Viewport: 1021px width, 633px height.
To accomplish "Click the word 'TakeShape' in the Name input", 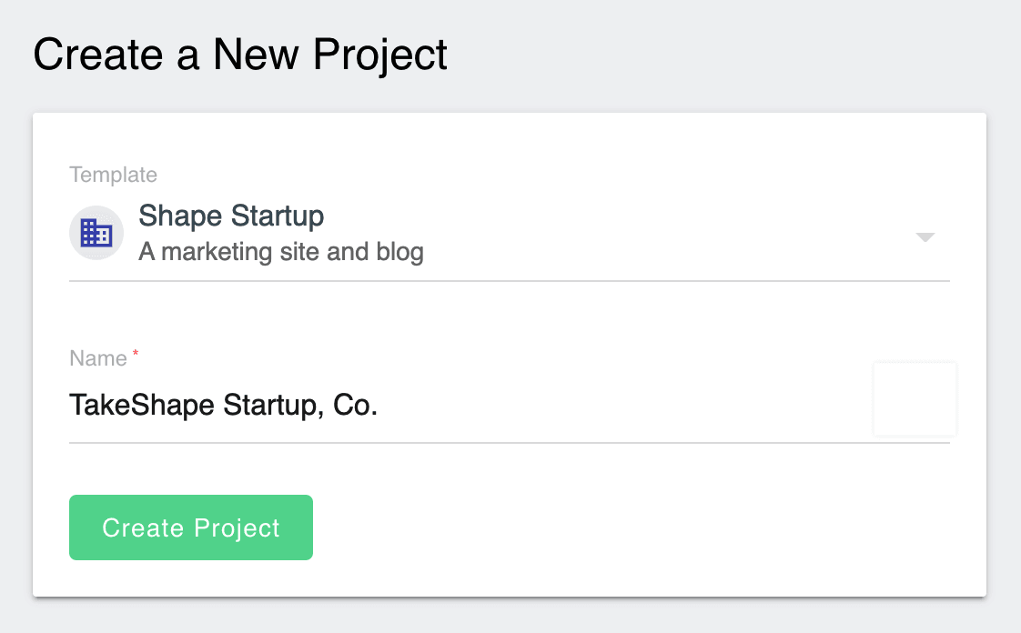I will 142,406.
